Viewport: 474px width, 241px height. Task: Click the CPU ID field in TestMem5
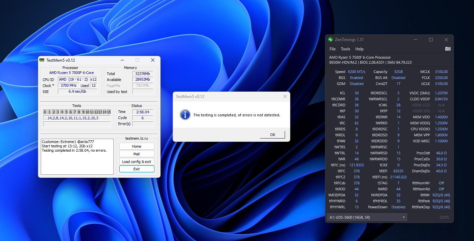73,79
